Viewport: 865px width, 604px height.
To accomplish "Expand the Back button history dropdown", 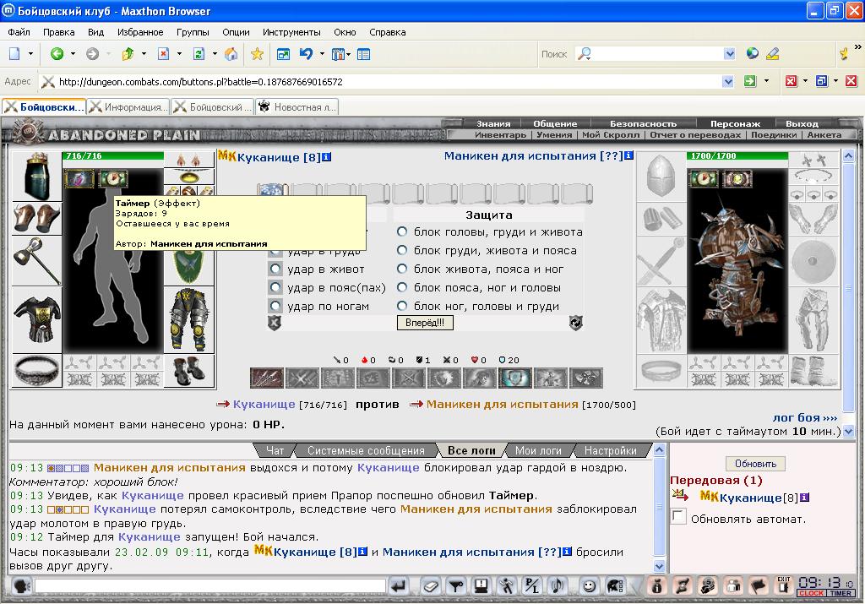I will (73, 53).
